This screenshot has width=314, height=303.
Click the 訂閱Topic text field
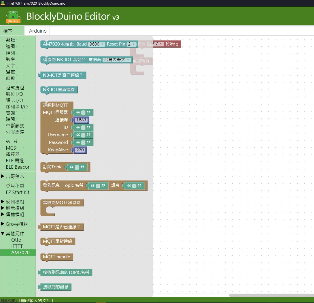coord(77,167)
